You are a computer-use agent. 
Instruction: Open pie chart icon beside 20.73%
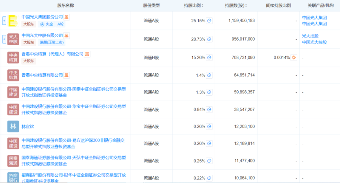(209, 39)
